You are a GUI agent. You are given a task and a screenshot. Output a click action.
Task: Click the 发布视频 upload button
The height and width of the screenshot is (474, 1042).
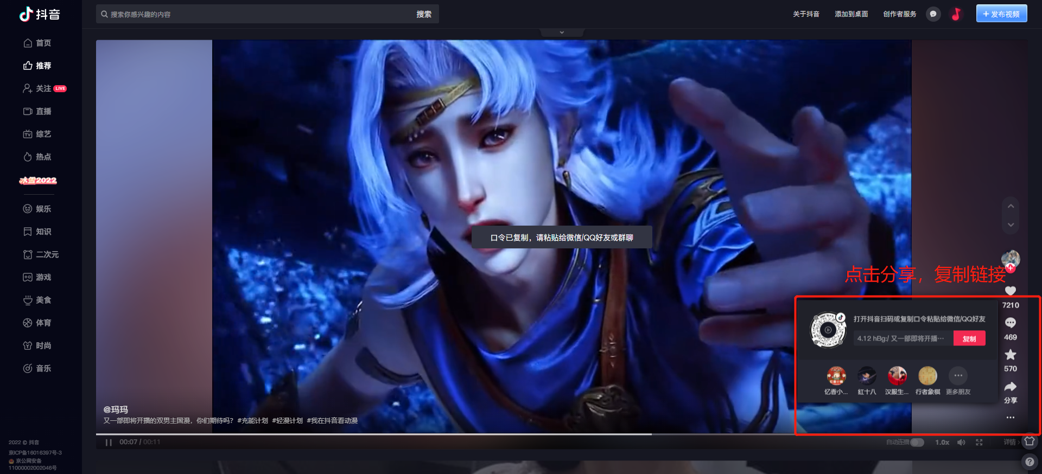[1001, 14]
